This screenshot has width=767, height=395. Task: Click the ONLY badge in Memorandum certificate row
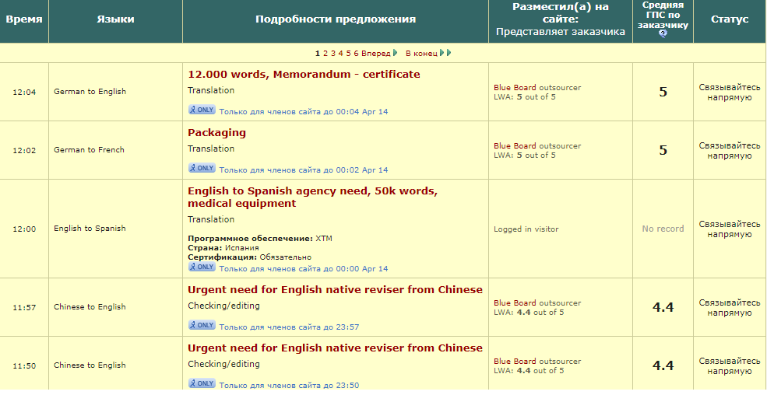pyautogui.click(x=202, y=110)
